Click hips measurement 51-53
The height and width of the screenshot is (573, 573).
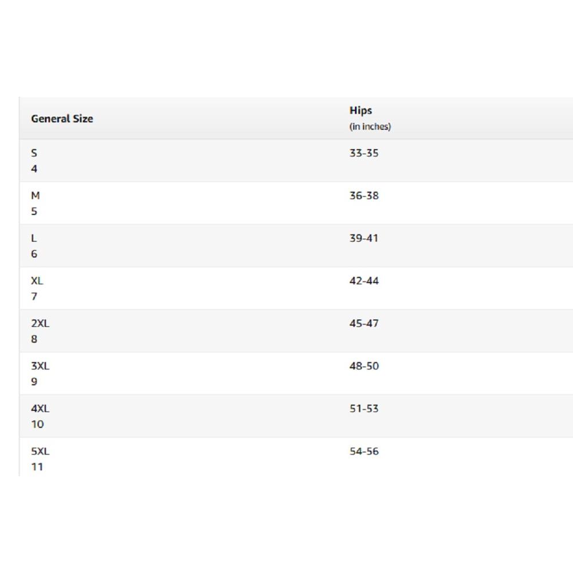pyautogui.click(x=364, y=409)
